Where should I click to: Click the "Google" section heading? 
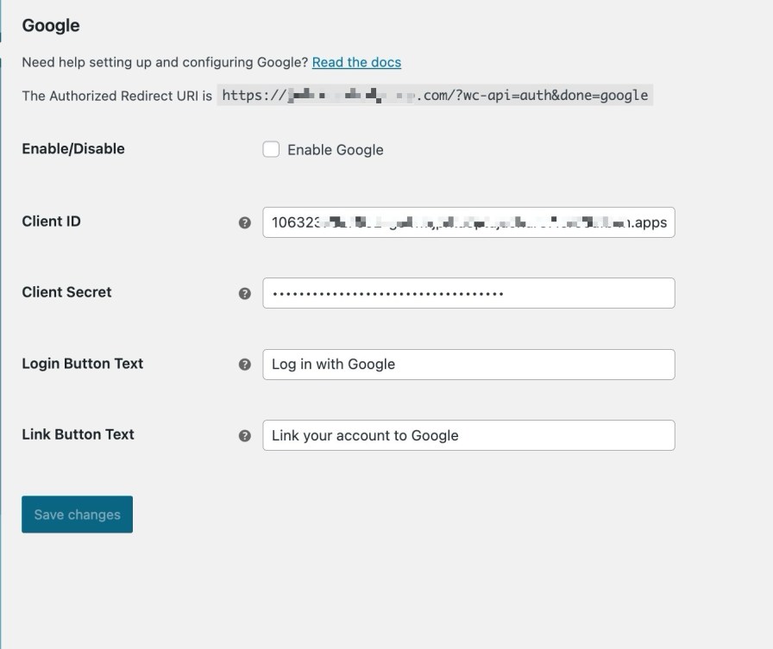click(x=51, y=26)
